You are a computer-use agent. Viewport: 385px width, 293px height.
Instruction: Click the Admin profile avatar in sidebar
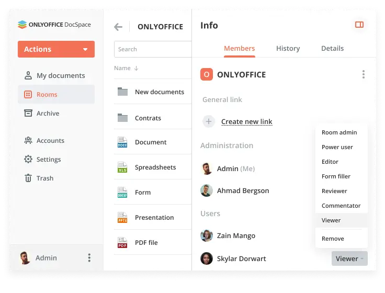pyautogui.click(x=25, y=258)
